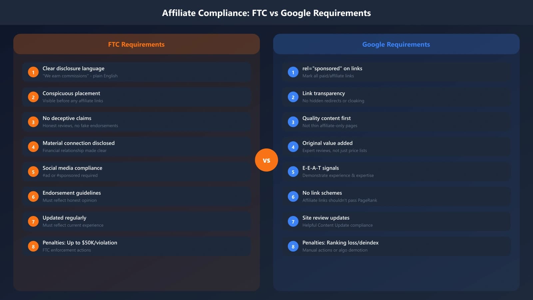Select the number 5 circle next to Social media compliance

click(x=33, y=171)
